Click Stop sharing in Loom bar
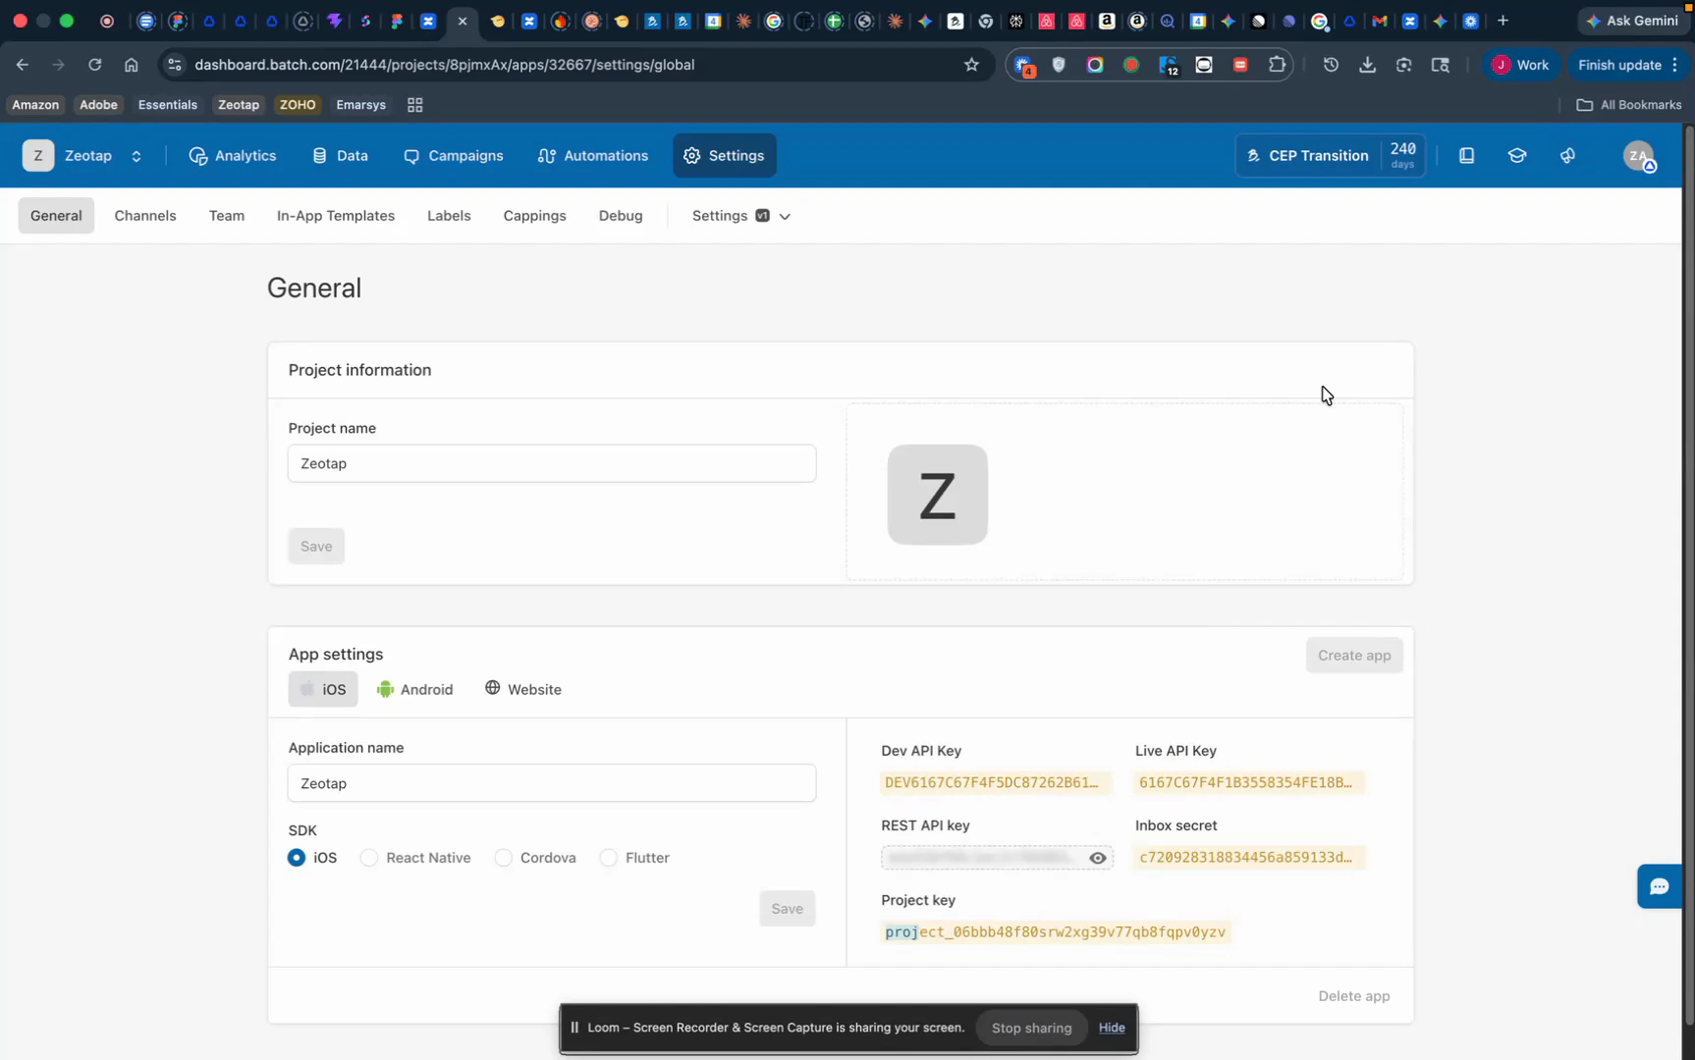Screen dimensions: 1695x1060 (1031, 1029)
